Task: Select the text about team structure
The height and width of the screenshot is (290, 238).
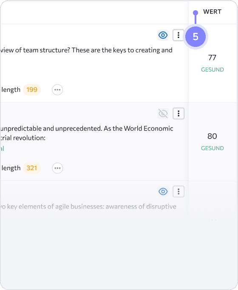Action: [x=86, y=50]
